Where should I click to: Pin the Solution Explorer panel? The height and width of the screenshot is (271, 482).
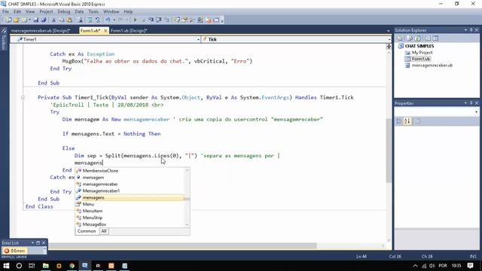point(471,30)
